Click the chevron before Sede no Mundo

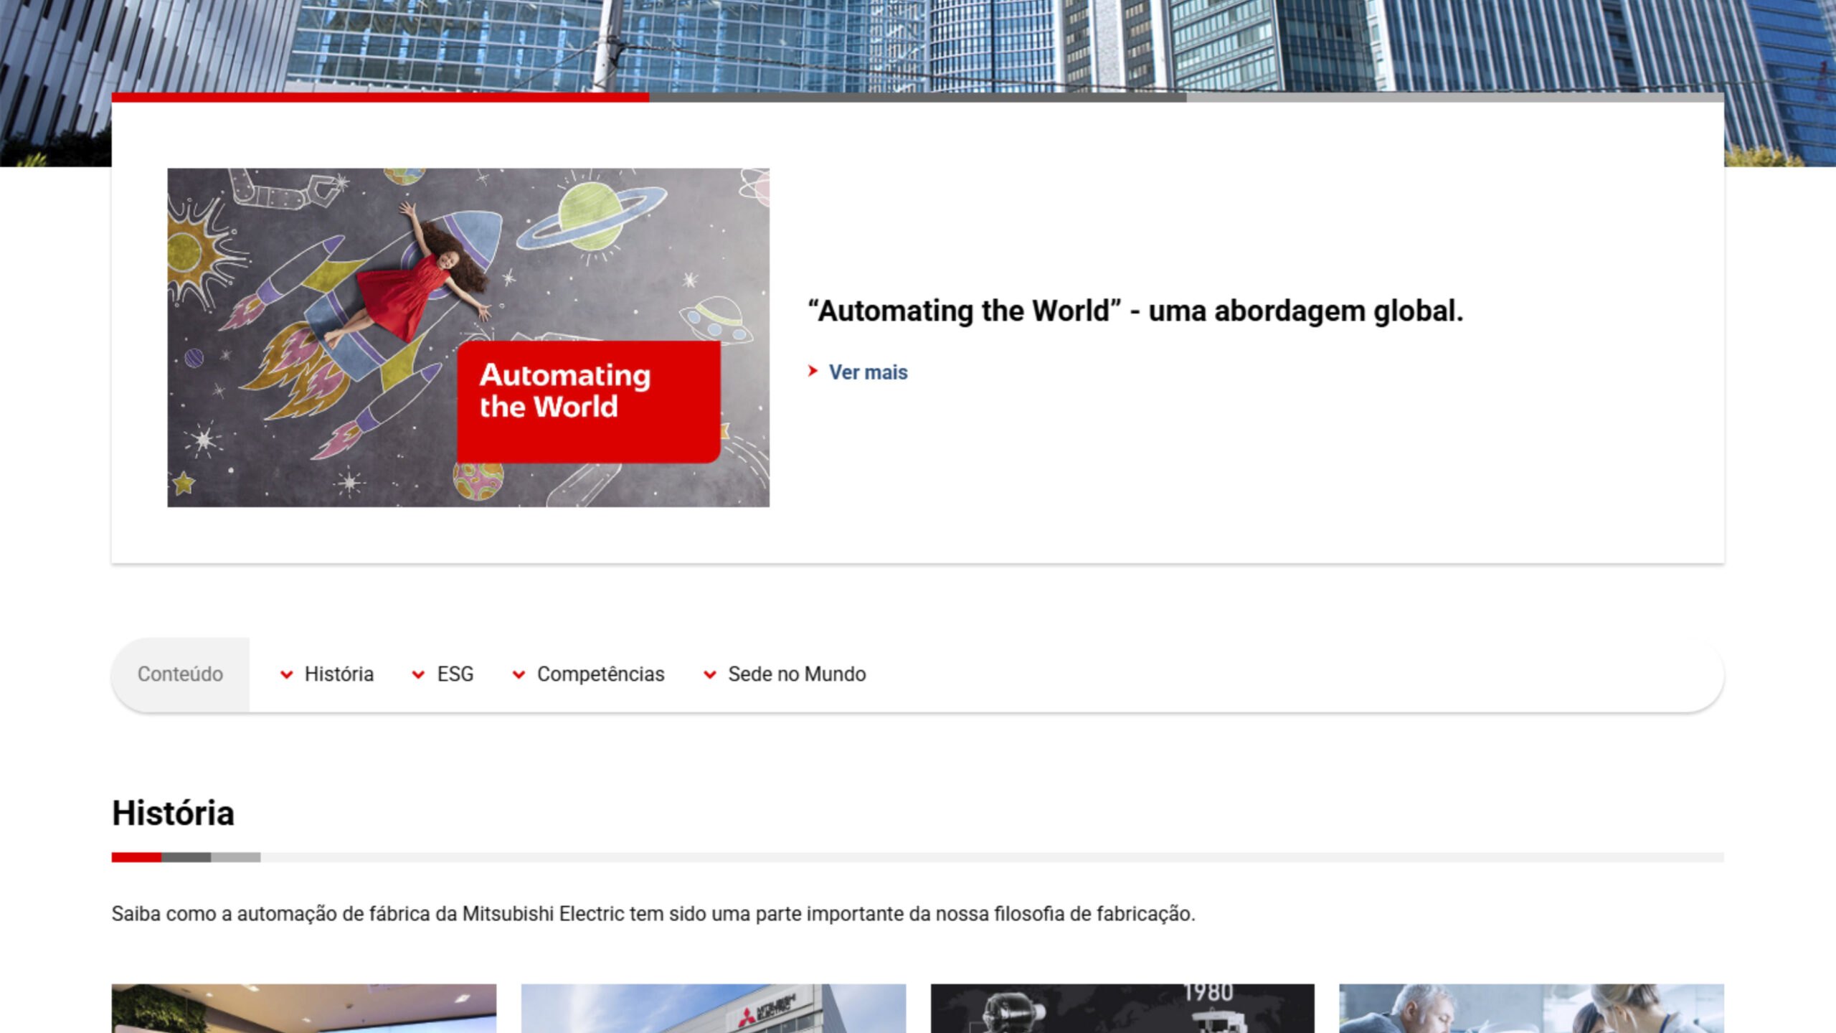[709, 674]
